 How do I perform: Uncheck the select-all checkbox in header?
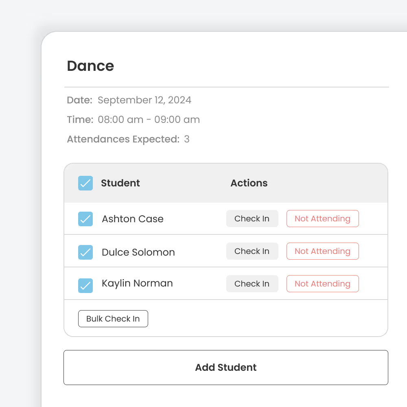(85, 183)
